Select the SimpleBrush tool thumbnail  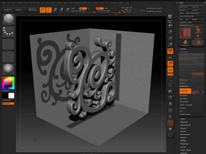[x=185, y=43]
